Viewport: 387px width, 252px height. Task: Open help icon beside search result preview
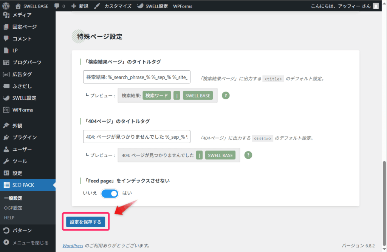226,96
